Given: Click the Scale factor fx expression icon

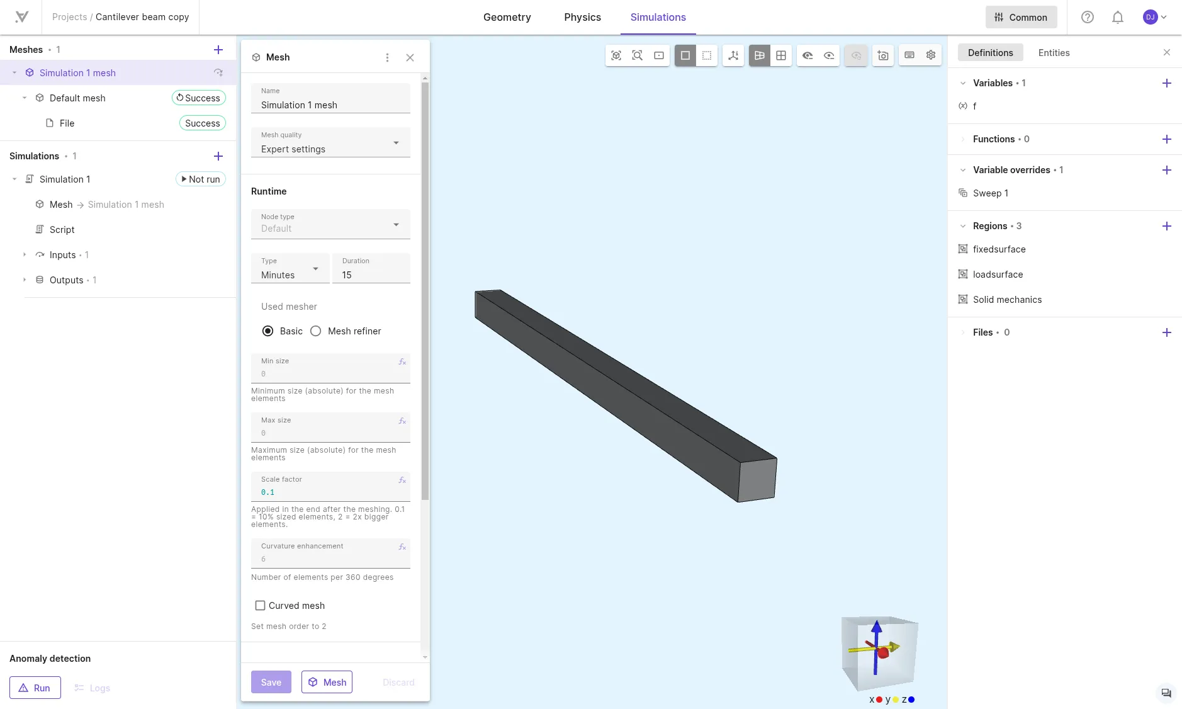Looking at the screenshot, I should (x=402, y=480).
